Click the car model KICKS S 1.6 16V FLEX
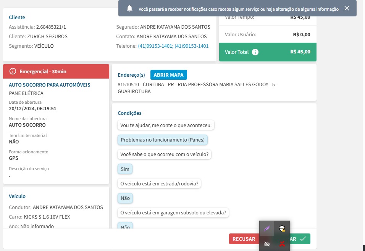The height and width of the screenshot is (251, 365). point(47,217)
